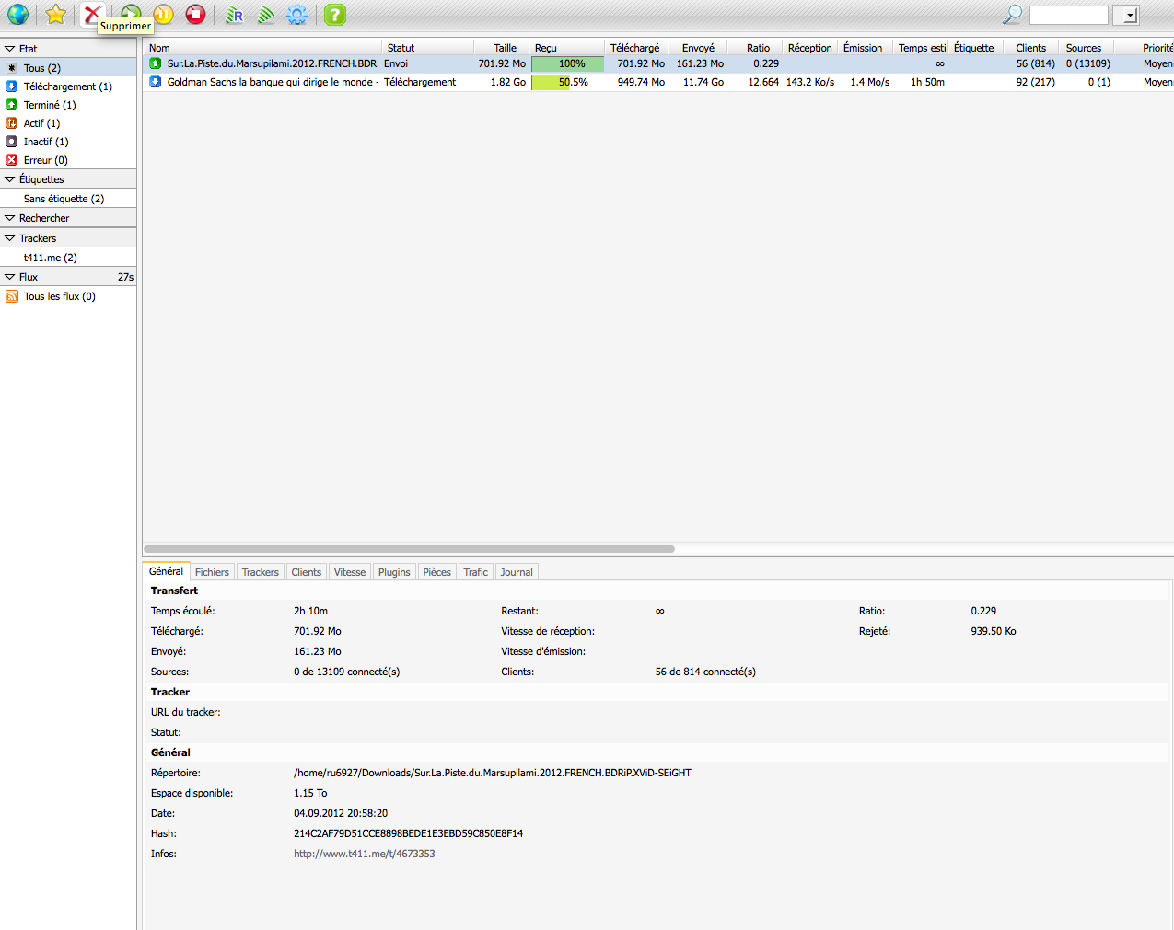Click the search text field in the toolbar
The width and height of the screenshot is (1174, 930).
(x=1068, y=16)
